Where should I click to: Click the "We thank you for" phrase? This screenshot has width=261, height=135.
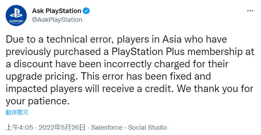[215, 89]
